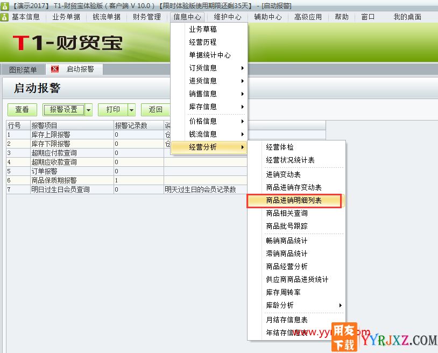Screen dimensions: 438x353
Task: Open the 辅助中心 menu
Action: coord(268,17)
